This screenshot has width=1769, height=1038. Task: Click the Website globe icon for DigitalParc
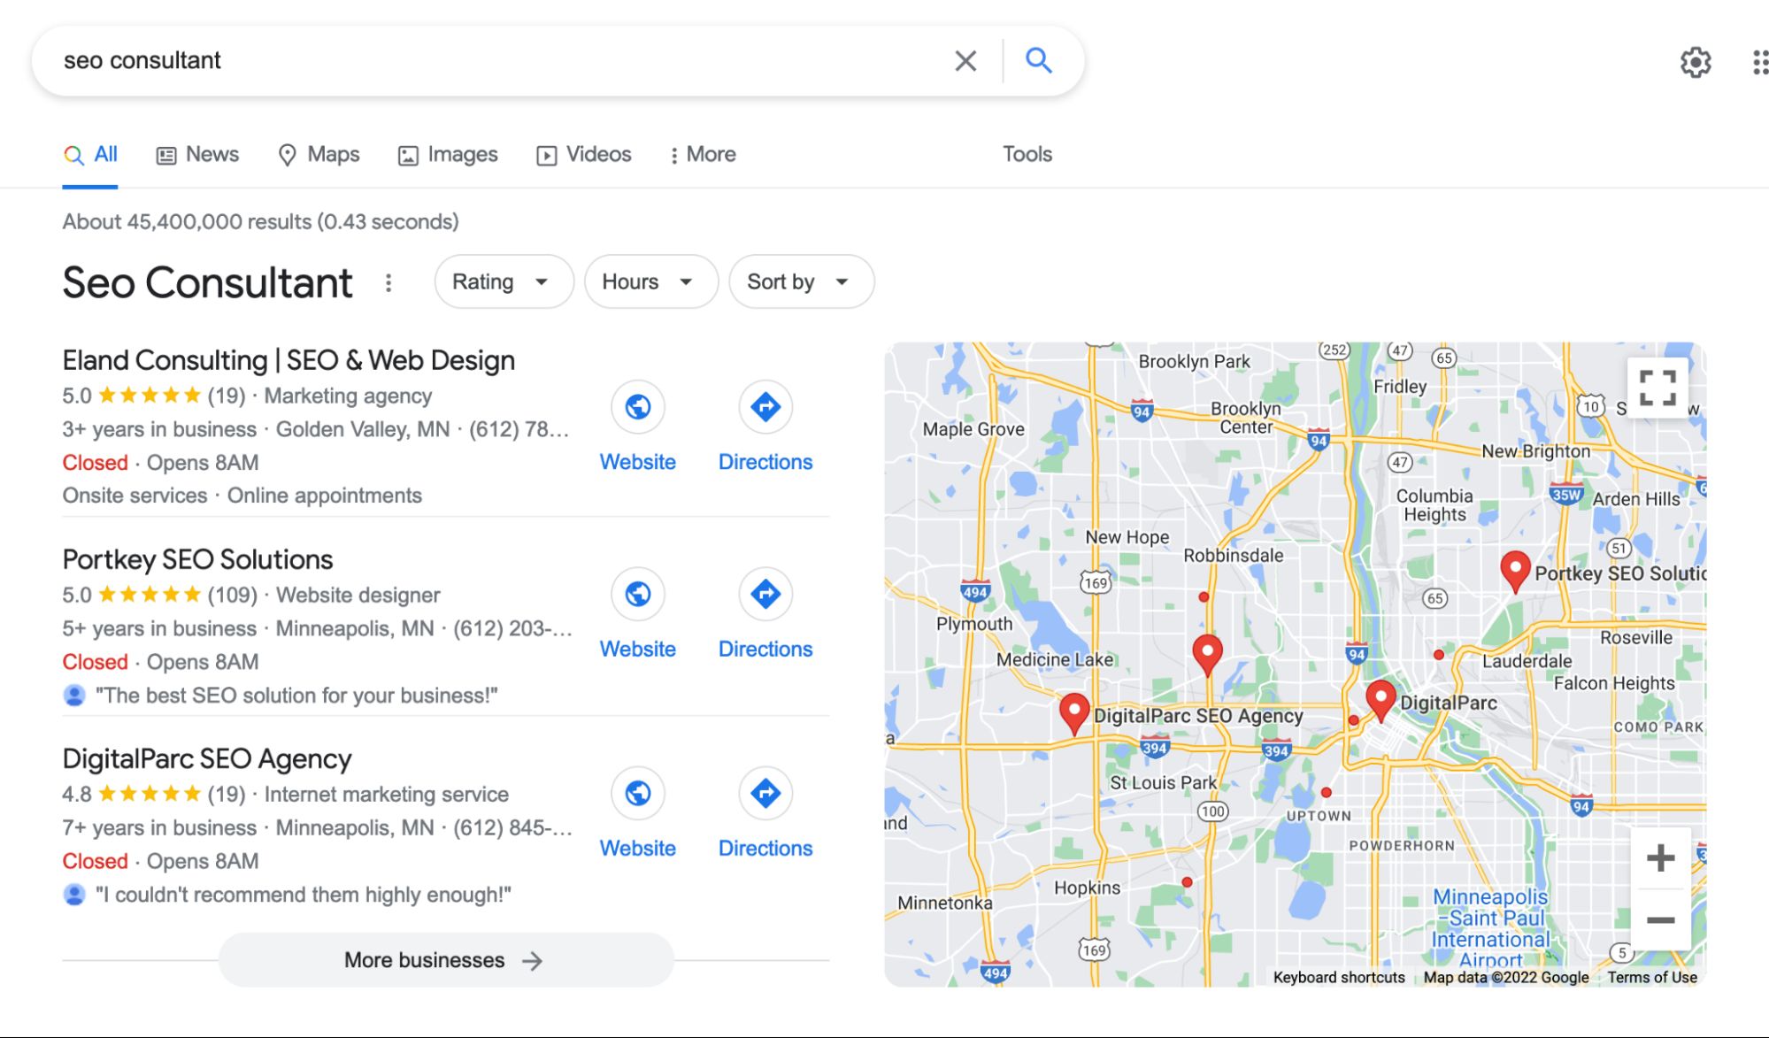637,794
